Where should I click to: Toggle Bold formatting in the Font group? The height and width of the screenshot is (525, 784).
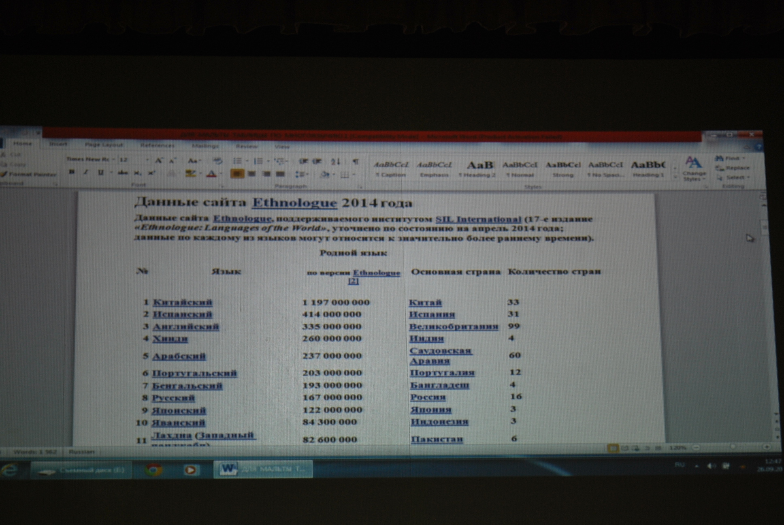pos(72,172)
